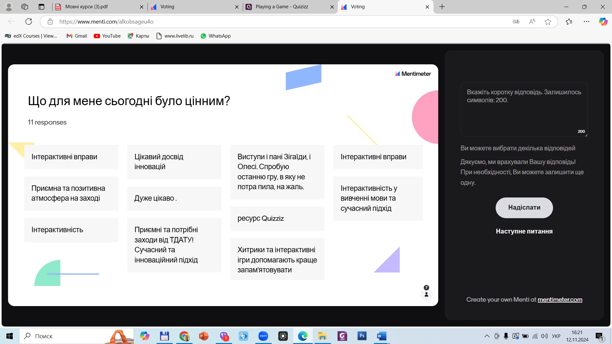Open the mentimeter.com link
Screen dimensions: 612x344
point(560,300)
